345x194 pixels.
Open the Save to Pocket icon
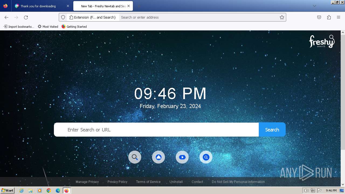point(319,17)
